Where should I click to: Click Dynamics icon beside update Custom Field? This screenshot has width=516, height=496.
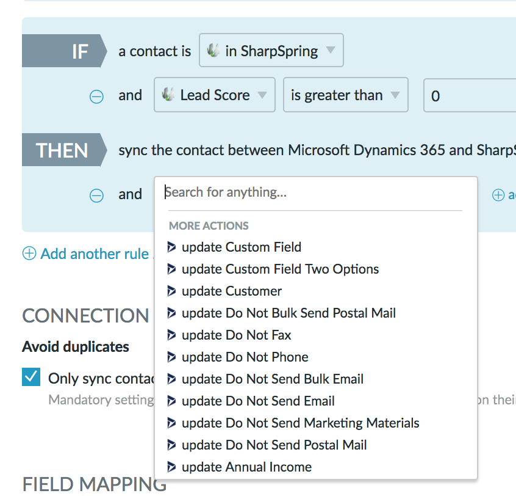171,247
